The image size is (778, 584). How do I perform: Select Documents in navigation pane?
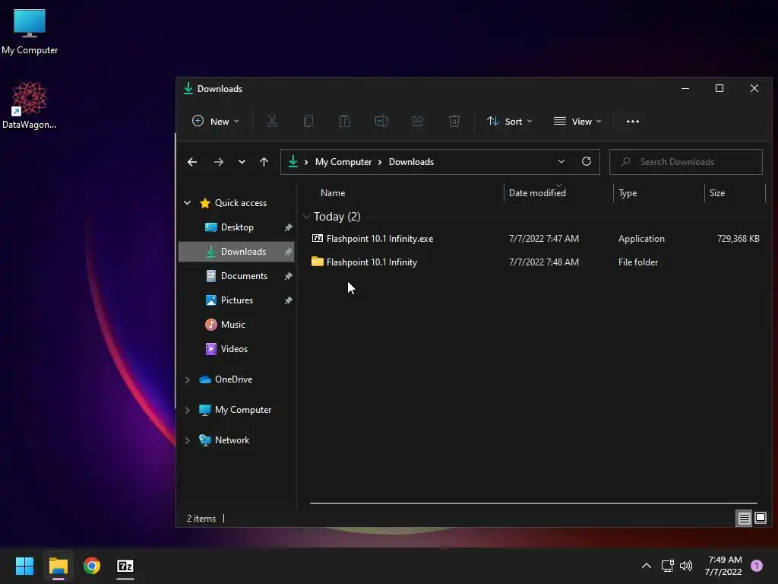(244, 275)
